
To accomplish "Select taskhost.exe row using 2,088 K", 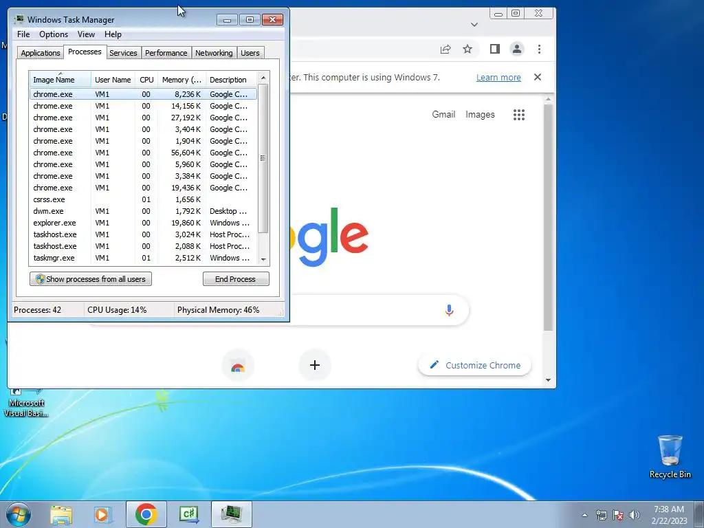I will pos(143,246).
